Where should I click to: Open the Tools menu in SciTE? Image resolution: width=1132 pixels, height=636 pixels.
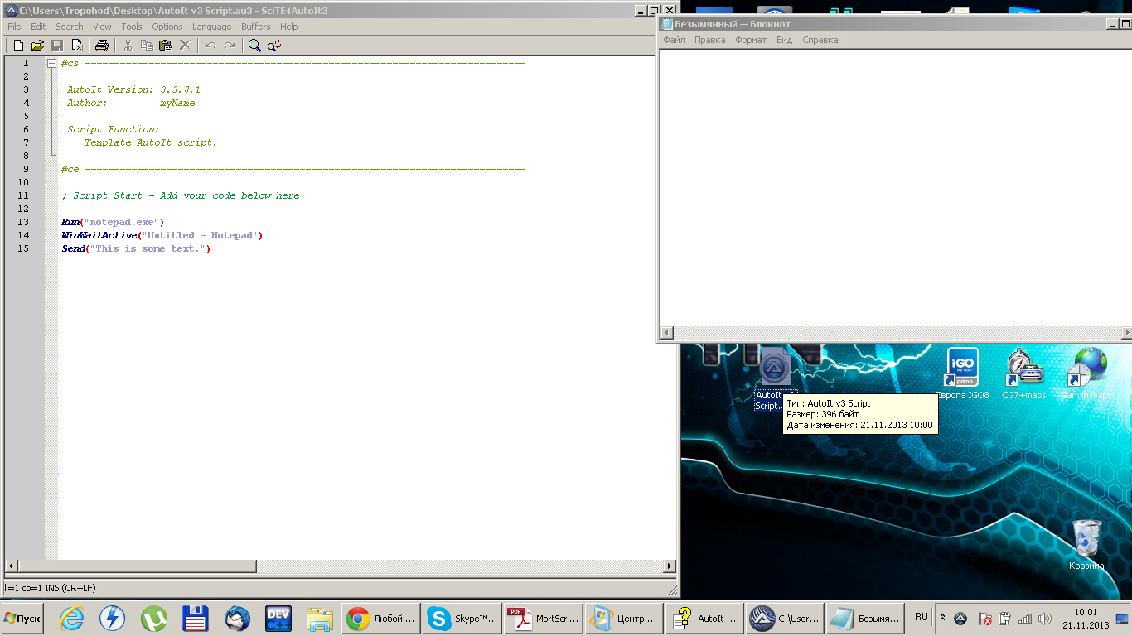pos(132,26)
